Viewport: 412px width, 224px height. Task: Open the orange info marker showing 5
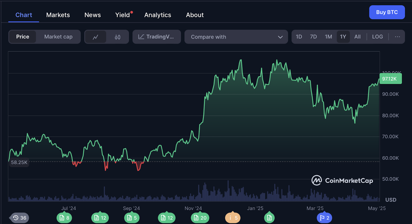[x=233, y=218]
